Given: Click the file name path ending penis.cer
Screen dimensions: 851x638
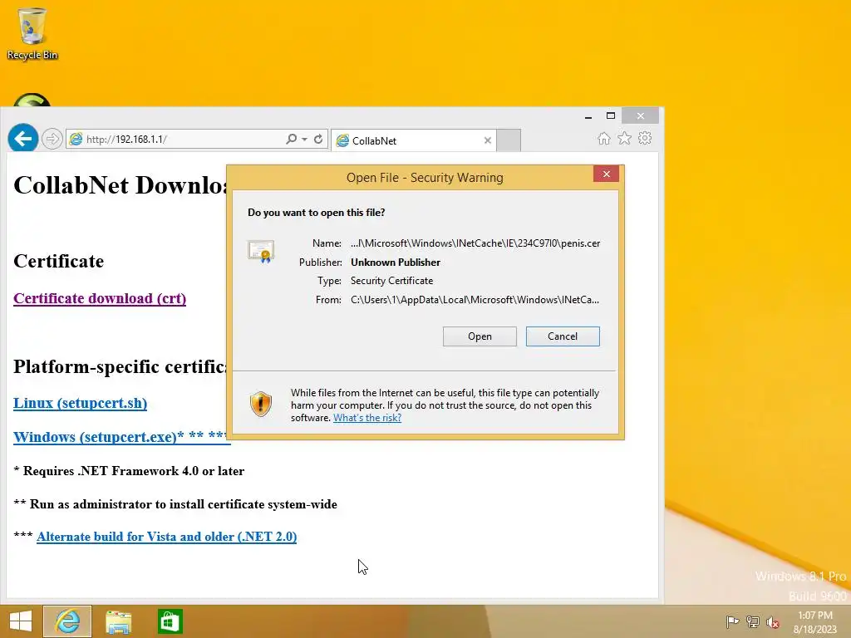Looking at the screenshot, I should pos(475,243).
